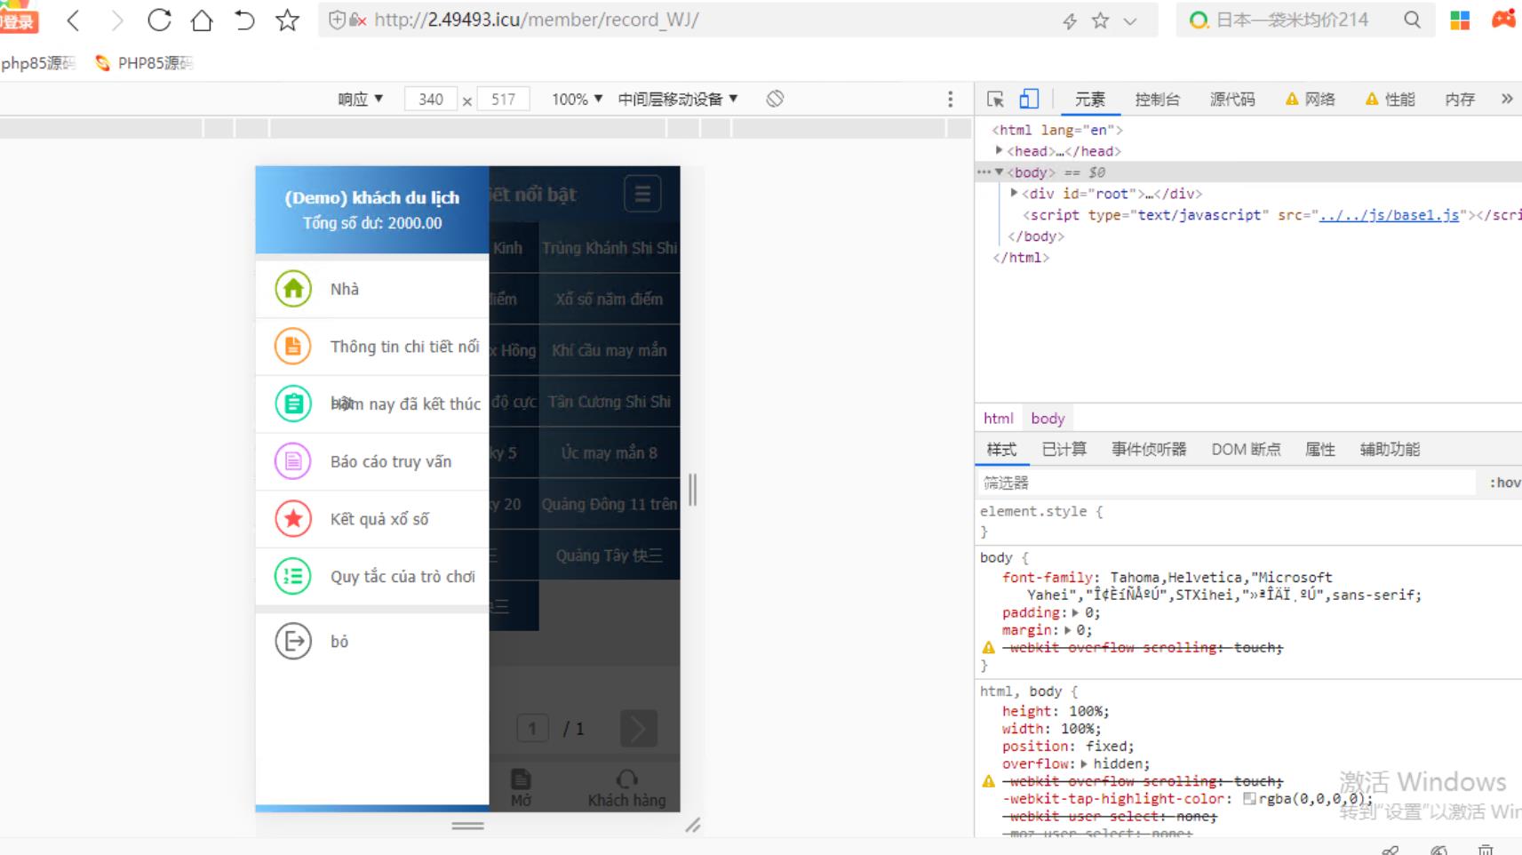1522x855 pixels.
Task: Click the browser refresh icon
Action: (159, 20)
